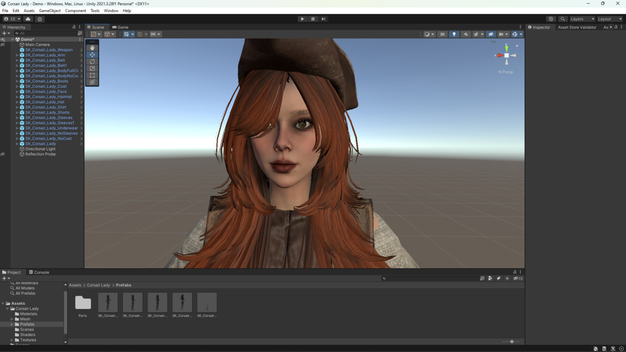Viewport: 626px width, 352px height.
Task: Expand SK_Corsair_Lady_Coat in Hierarchy
Action: click(17, 87)
